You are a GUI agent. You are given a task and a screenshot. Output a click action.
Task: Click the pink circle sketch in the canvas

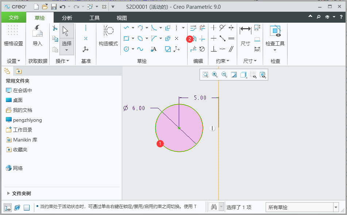pos(179,128)
